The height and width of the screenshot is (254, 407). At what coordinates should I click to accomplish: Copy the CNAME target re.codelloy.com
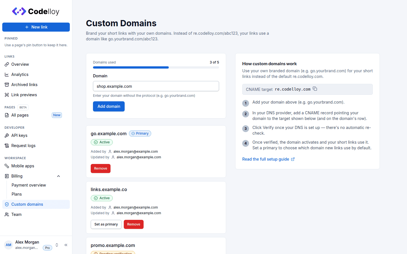coord(315,89)
